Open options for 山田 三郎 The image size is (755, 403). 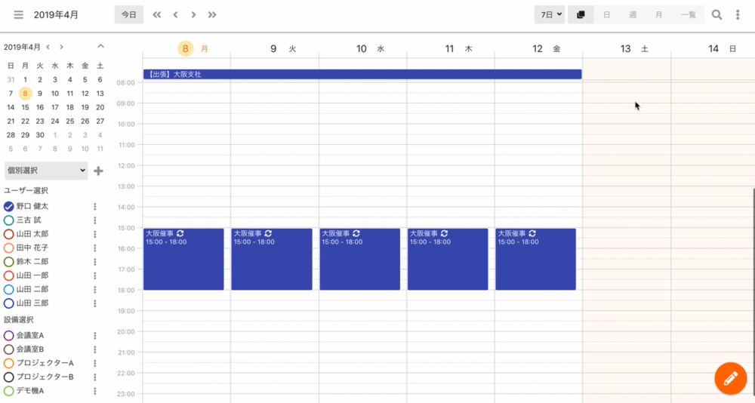coord(95,303)
